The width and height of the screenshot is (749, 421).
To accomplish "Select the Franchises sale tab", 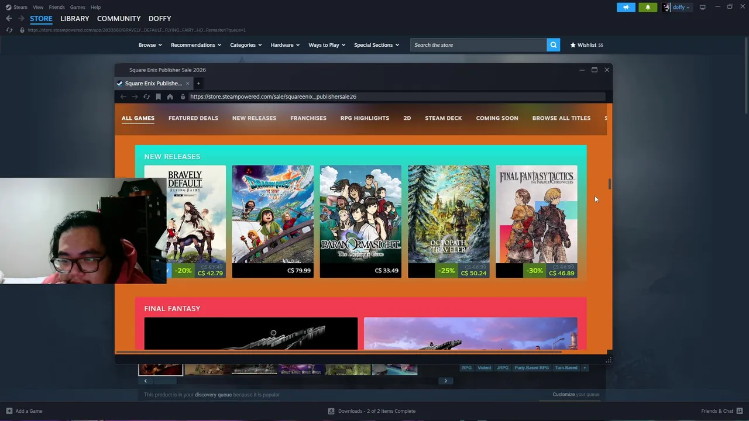I will click(308, 118).
